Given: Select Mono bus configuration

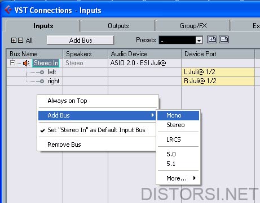Looking at the screenshot, I should (x=178, y=115).
